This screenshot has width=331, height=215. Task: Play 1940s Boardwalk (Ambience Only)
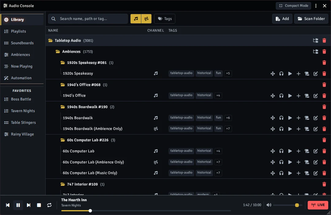(x=290, y=129)
